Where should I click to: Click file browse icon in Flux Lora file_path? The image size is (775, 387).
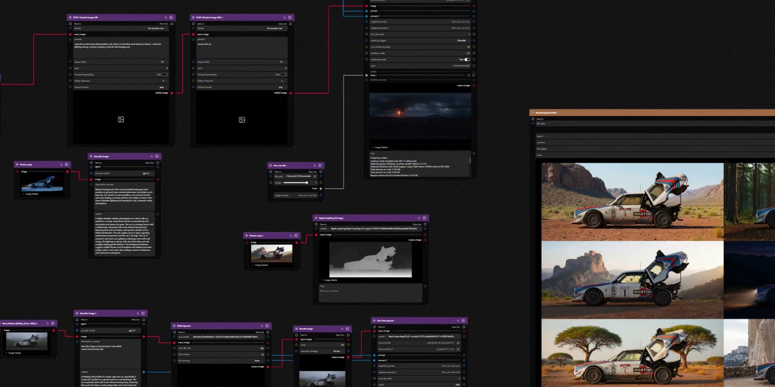click(x=315, y=176)
